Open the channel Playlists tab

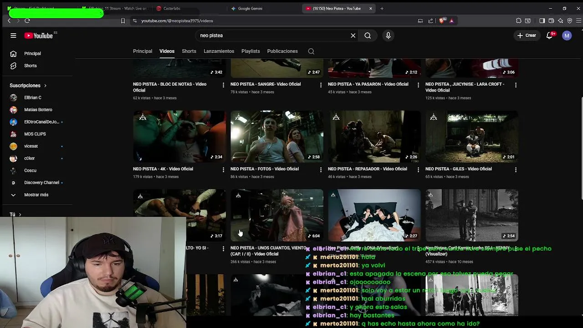tap(251, 51)
